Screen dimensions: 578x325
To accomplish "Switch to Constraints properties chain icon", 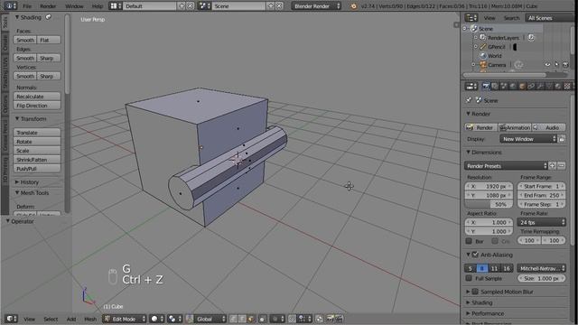I will [531, 87].
